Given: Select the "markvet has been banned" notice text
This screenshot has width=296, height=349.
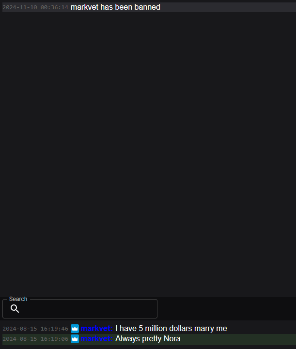Looking at the screenshot, I should pos(115,7).
